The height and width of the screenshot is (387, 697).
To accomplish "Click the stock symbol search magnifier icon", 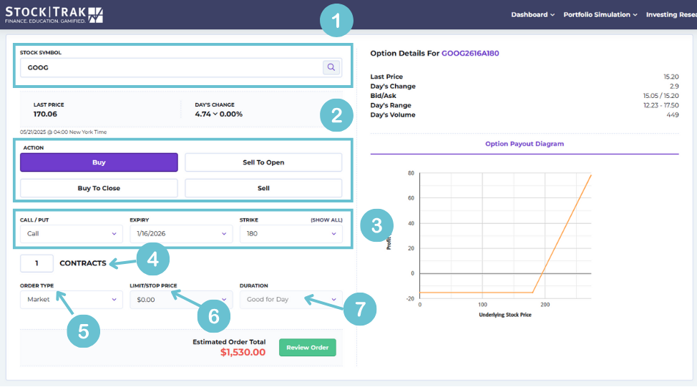I will 331,67.
